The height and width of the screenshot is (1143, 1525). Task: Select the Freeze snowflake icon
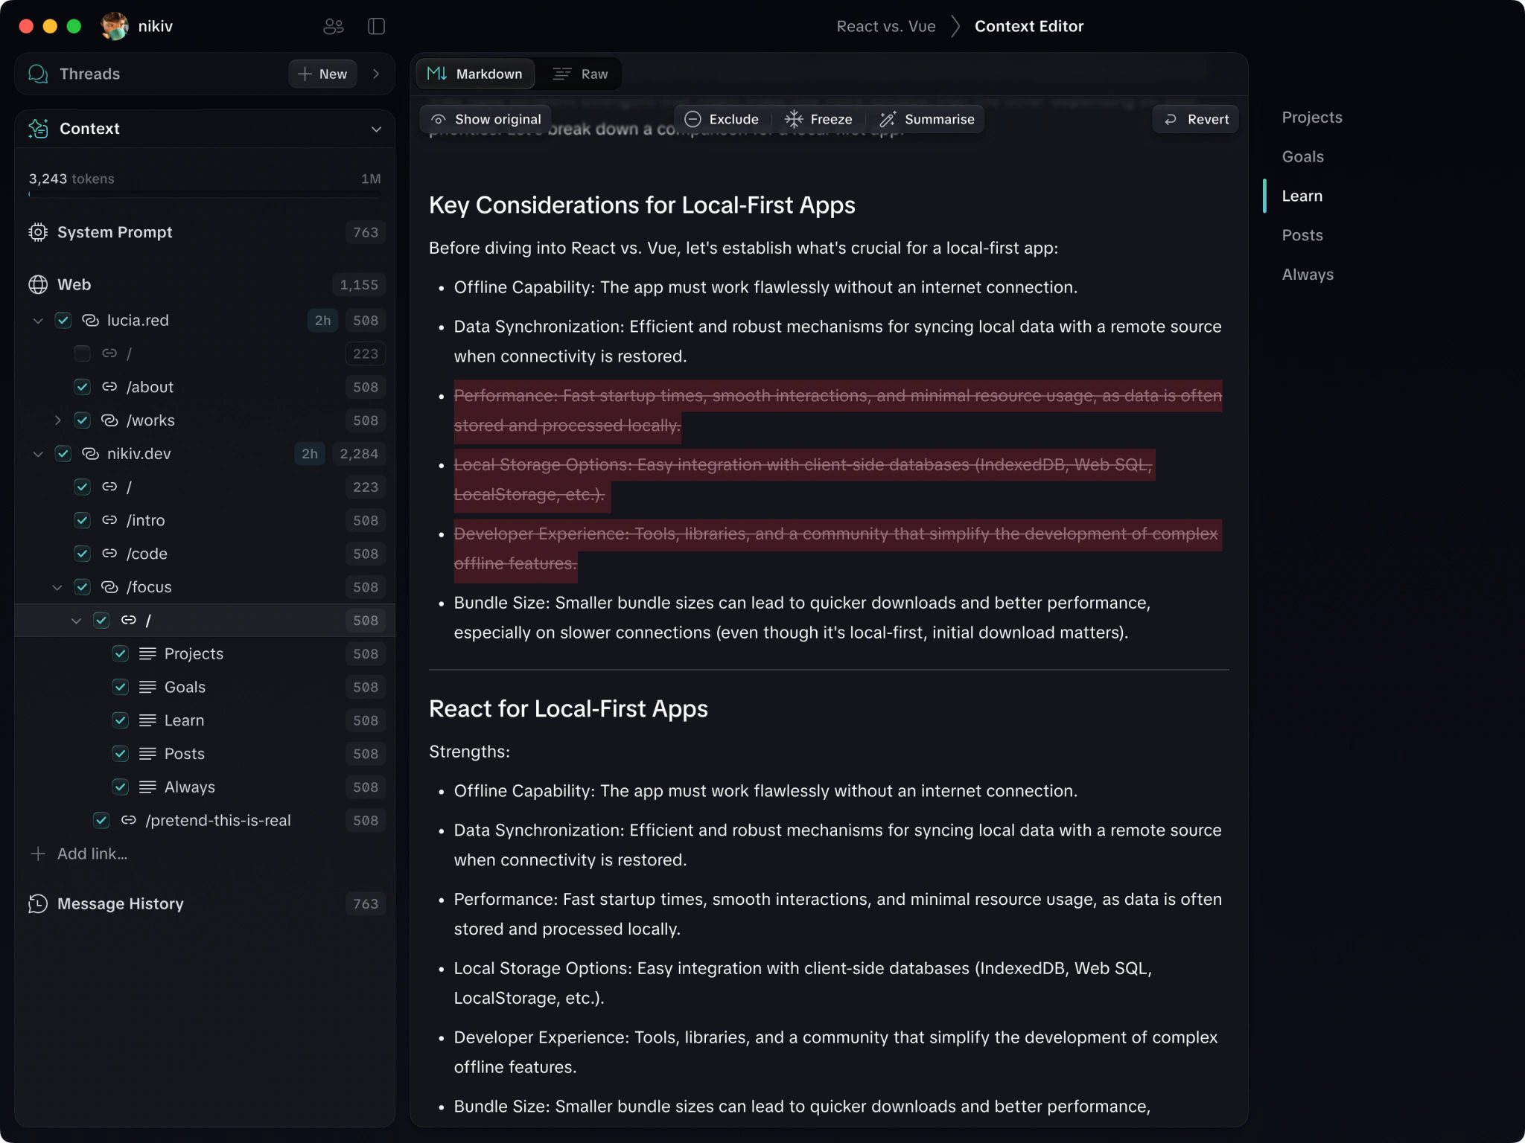(794, 119)
